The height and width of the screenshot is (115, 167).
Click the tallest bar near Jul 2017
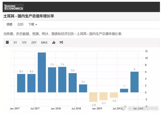(42, 72)
